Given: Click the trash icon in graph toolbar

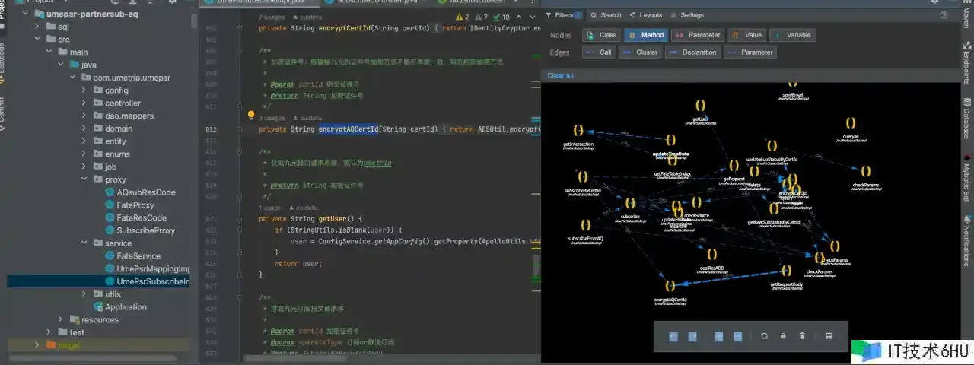Looking at the screenshot, I should coord(802,336).
